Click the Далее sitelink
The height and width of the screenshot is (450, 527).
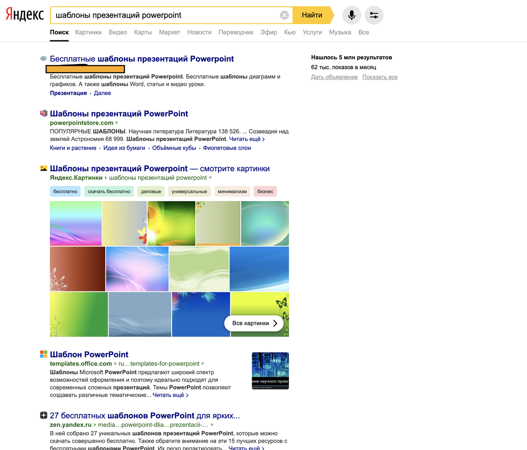[102, 93]
